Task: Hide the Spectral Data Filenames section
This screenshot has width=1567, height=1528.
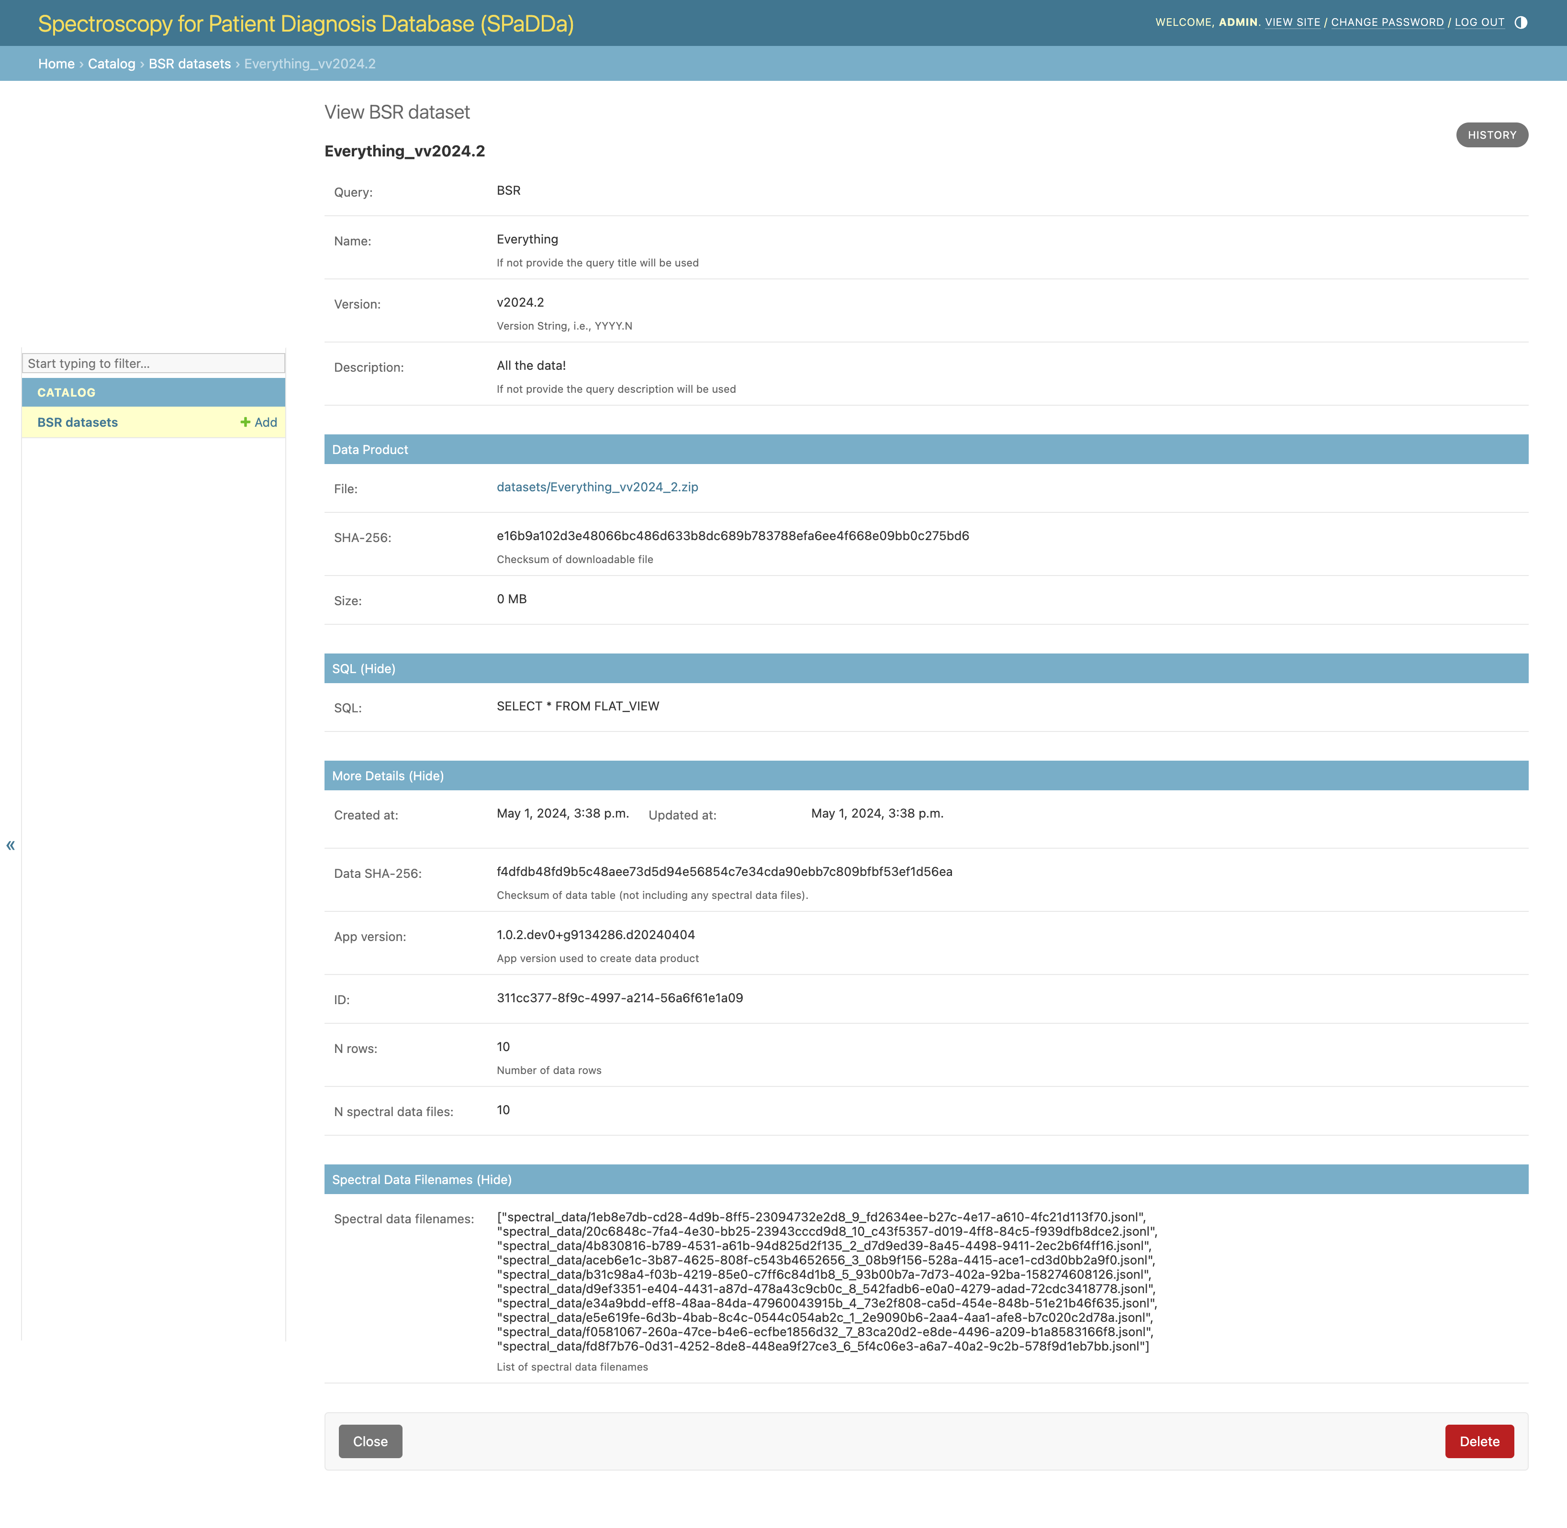Action: click(x=494, y=1180)
